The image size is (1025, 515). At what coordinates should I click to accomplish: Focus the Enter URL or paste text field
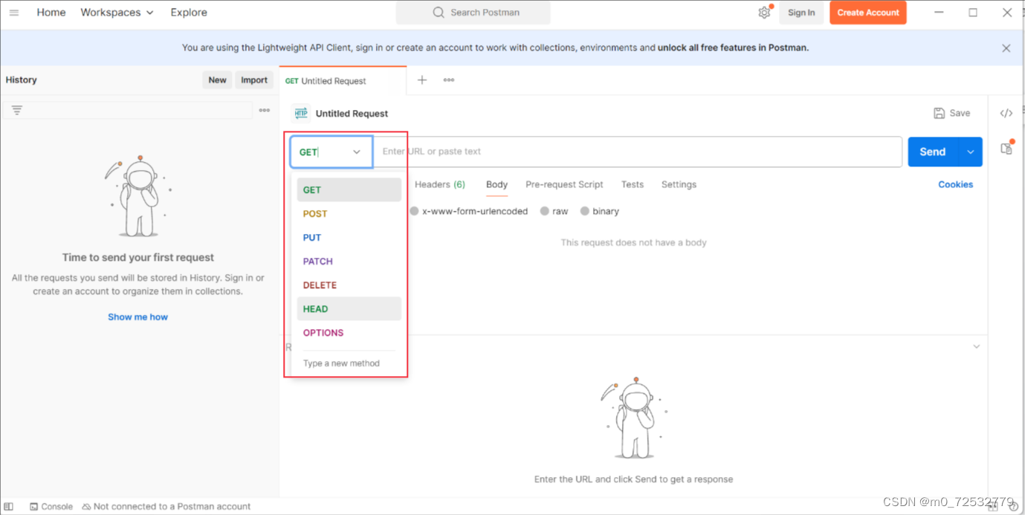637,152
